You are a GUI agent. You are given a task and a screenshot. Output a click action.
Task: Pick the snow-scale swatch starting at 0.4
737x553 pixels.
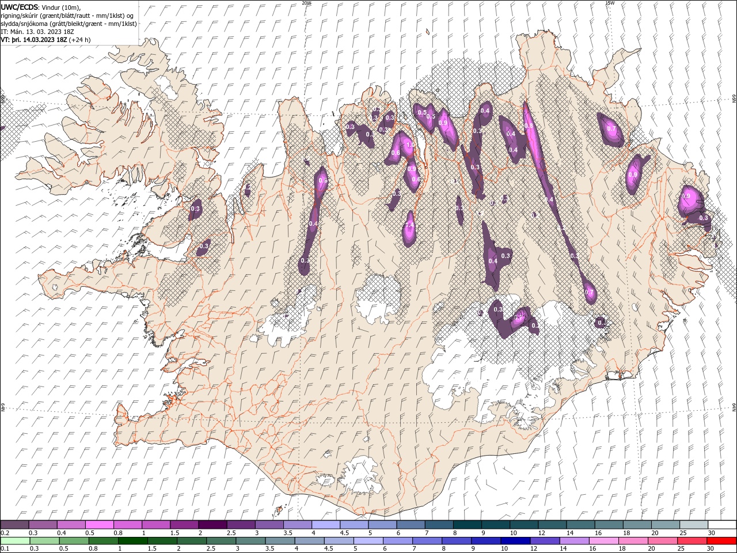pyautogui.click(x=71, y=525)
